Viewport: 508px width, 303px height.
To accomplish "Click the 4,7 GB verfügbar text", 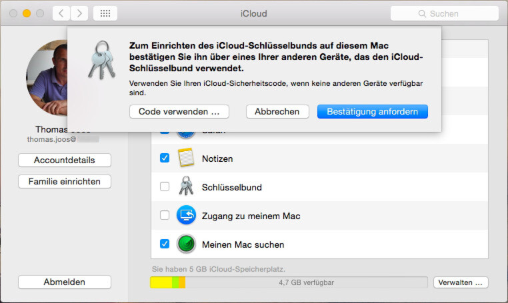I will click(307, 282).
